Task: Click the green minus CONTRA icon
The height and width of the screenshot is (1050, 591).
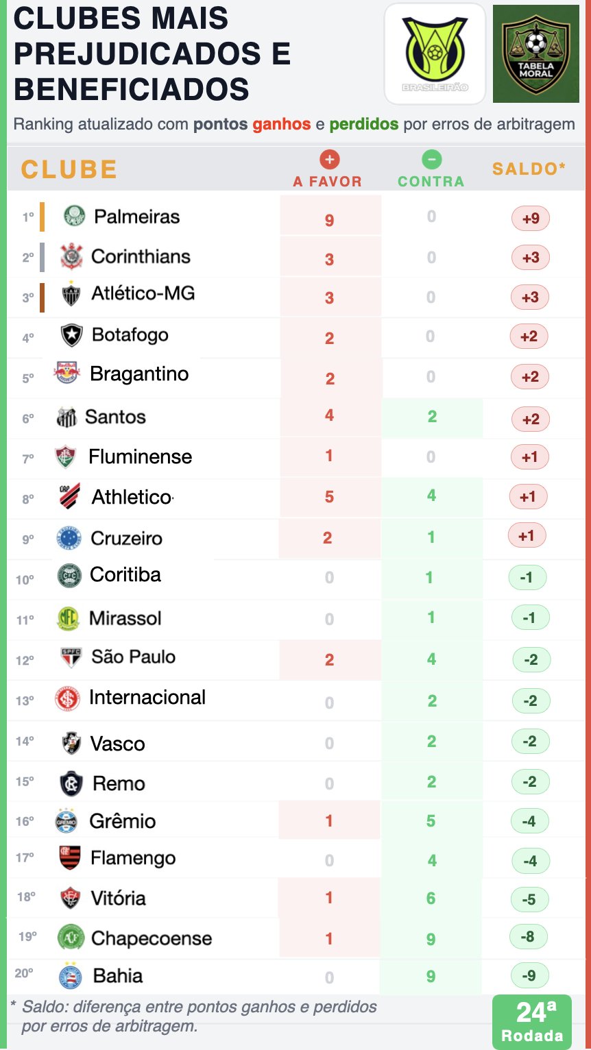Action: (431, 160)
